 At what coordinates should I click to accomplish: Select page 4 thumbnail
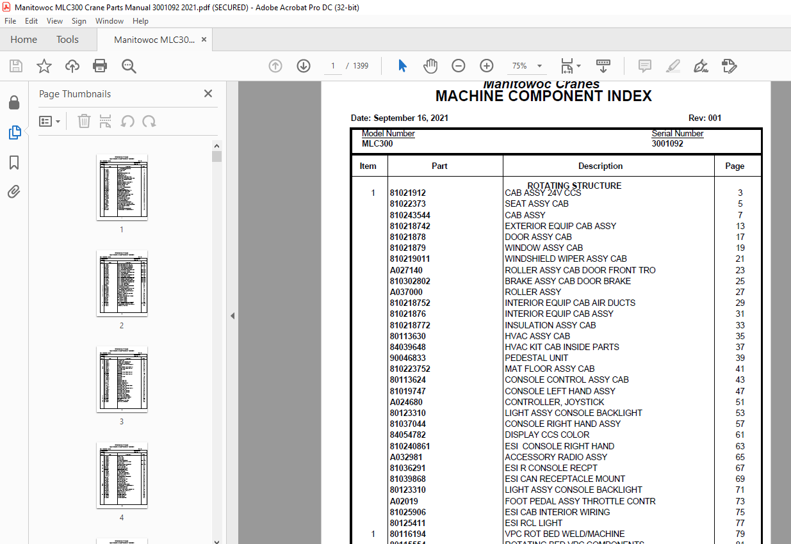click(122, 475)
